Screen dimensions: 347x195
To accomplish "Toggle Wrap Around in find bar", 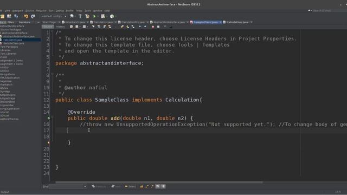I will pos(163,186).
